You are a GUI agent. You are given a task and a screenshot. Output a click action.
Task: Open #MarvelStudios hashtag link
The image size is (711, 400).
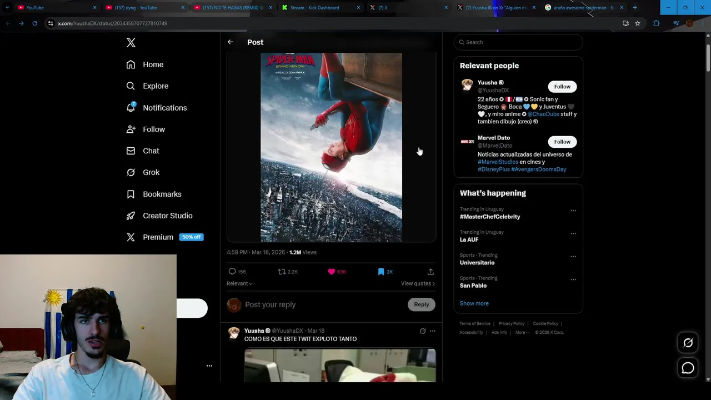pos(498,162)
